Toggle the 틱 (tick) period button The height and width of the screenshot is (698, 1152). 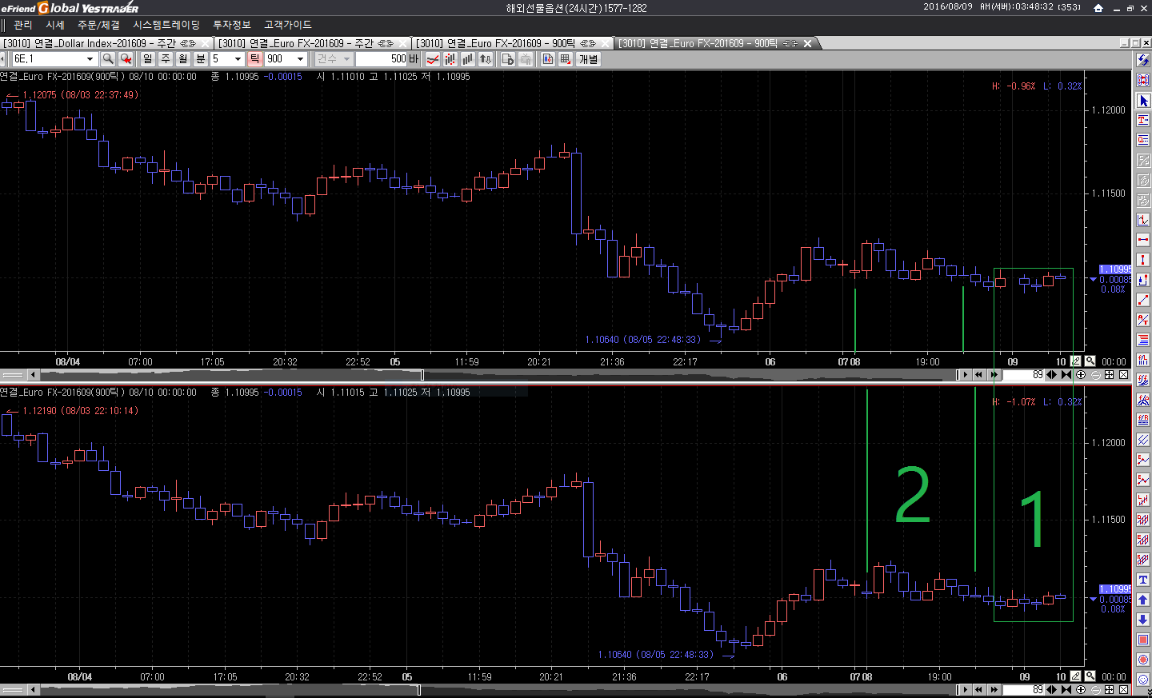254,59
